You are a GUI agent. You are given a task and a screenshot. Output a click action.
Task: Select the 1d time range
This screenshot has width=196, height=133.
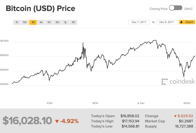(x=33, y=22)
